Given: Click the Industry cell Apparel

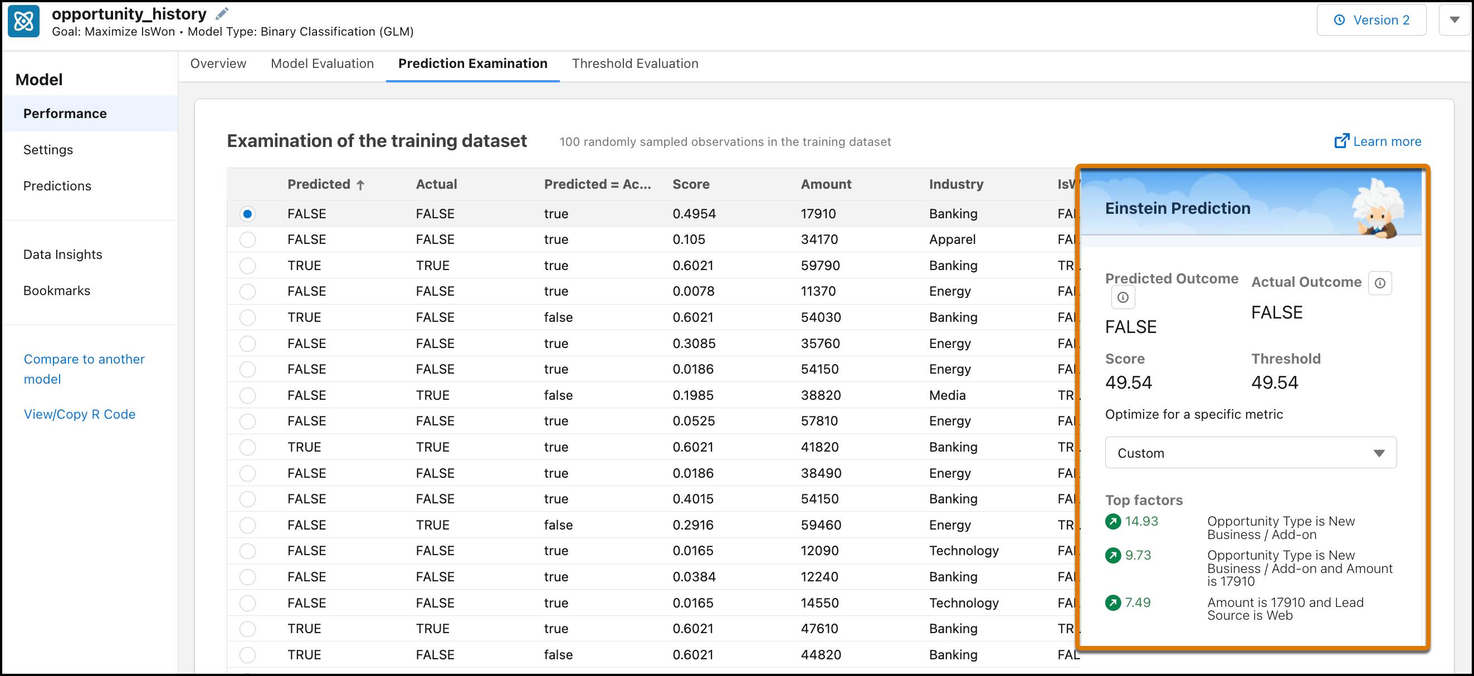Looking at the screenshot, I should 952,239.
